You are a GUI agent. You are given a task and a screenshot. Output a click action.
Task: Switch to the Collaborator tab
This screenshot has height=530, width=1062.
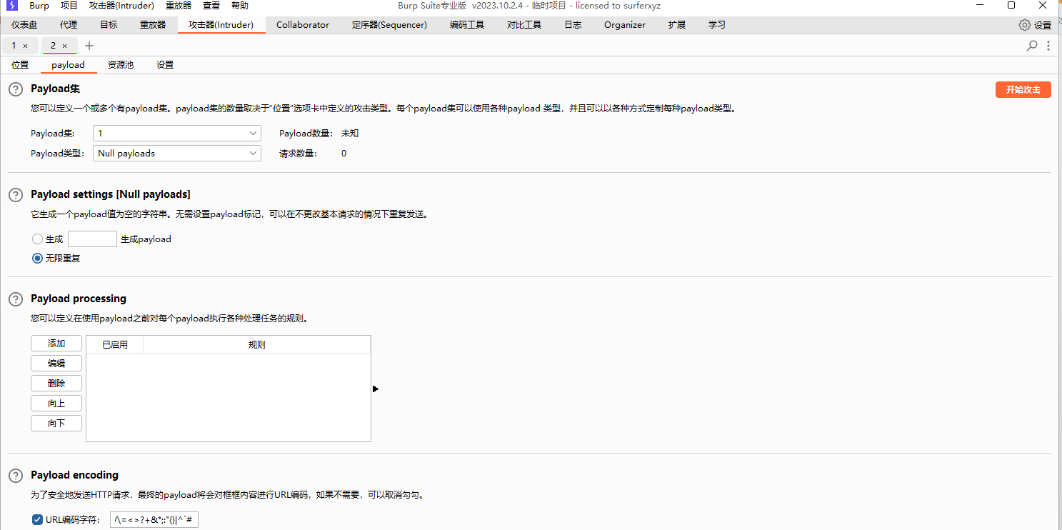[303, 25]
